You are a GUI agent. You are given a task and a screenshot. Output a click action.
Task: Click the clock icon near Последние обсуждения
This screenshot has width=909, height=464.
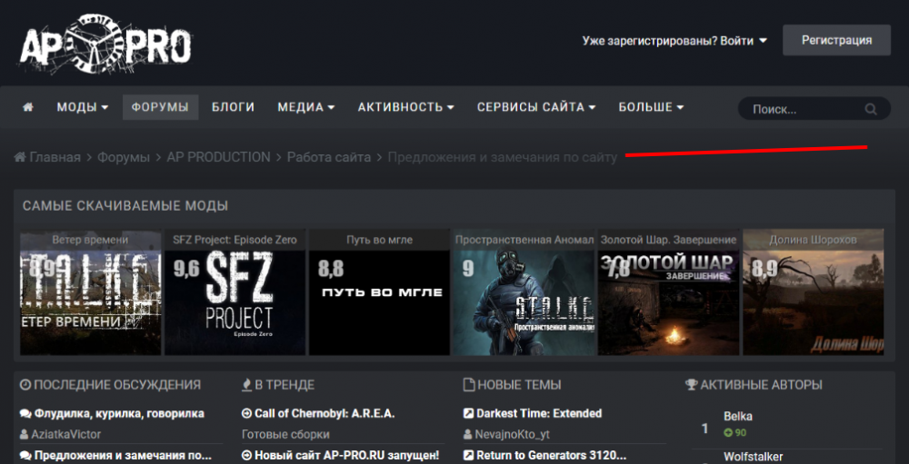coord(25,385)
